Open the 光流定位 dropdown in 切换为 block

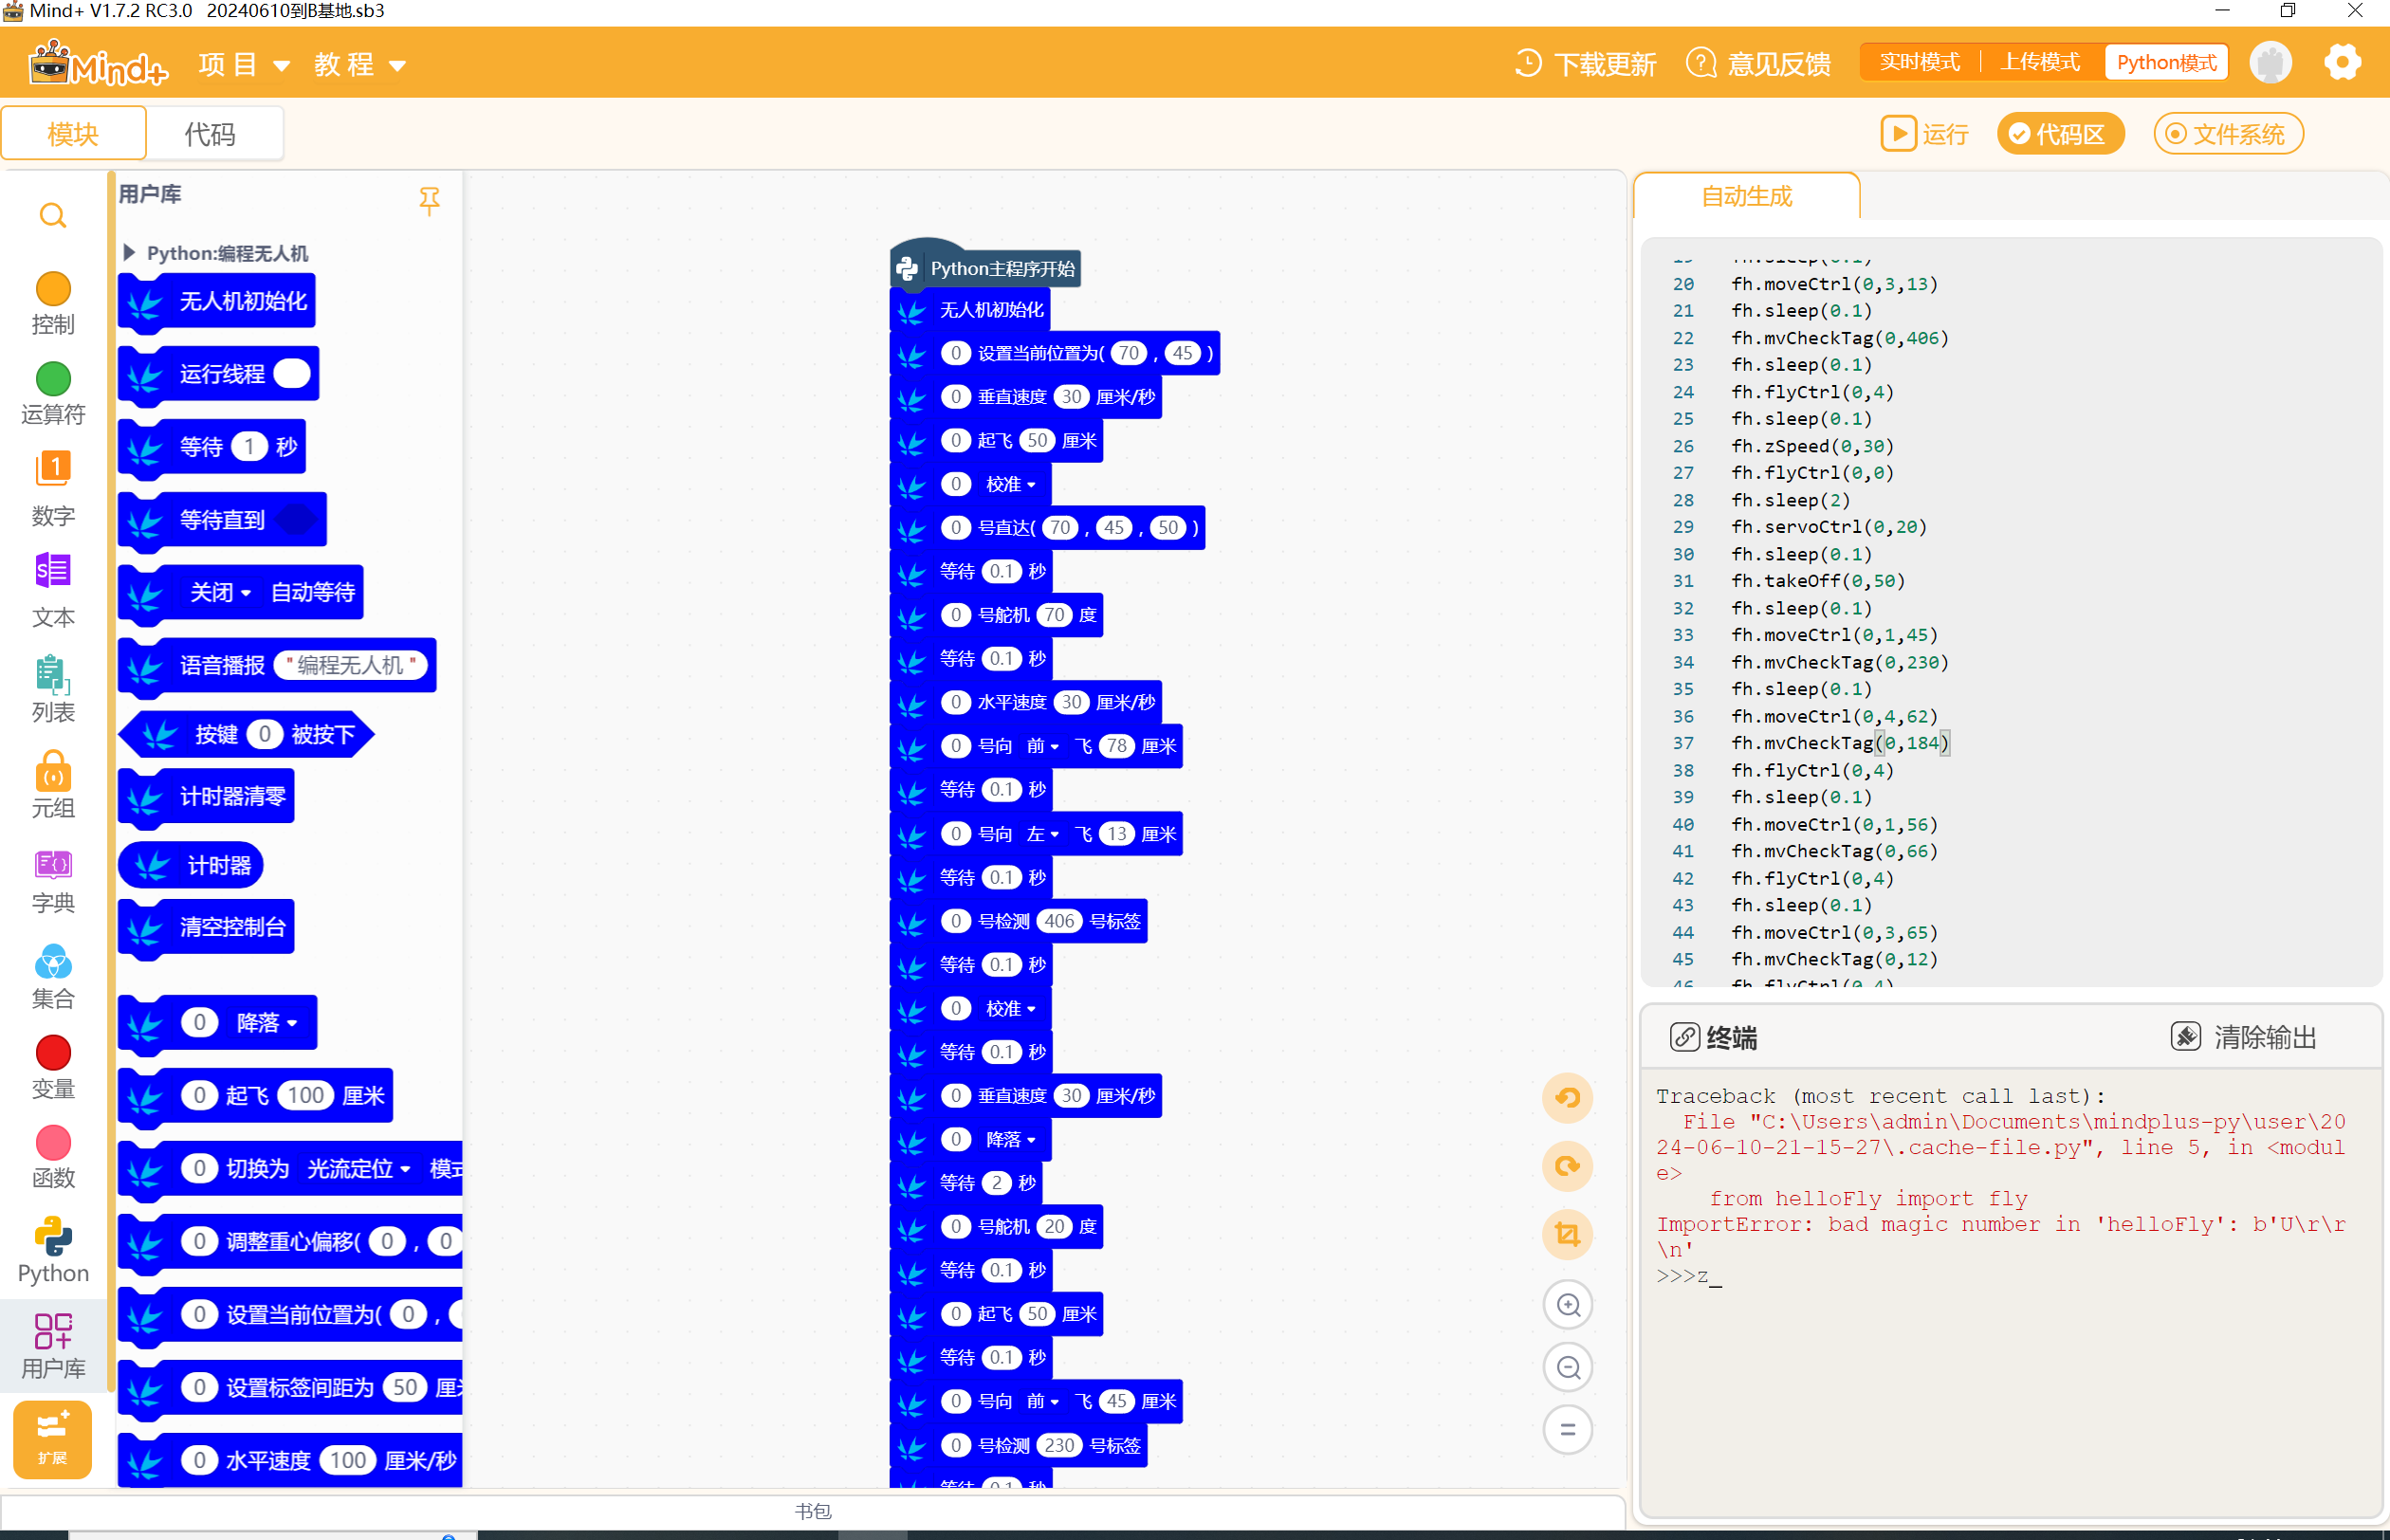358,1168
